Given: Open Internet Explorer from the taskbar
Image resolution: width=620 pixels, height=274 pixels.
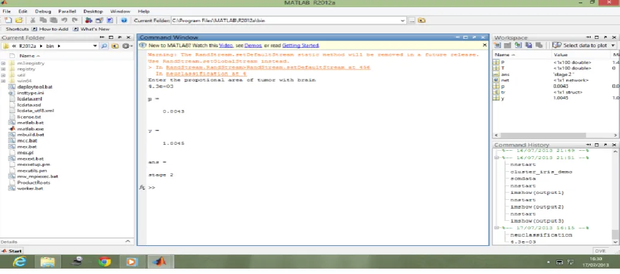Looking at the screenshot, I should tap(20, 262).
